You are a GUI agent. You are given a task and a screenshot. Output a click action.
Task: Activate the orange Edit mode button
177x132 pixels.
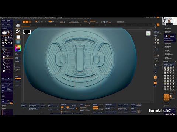coord(24,22)
